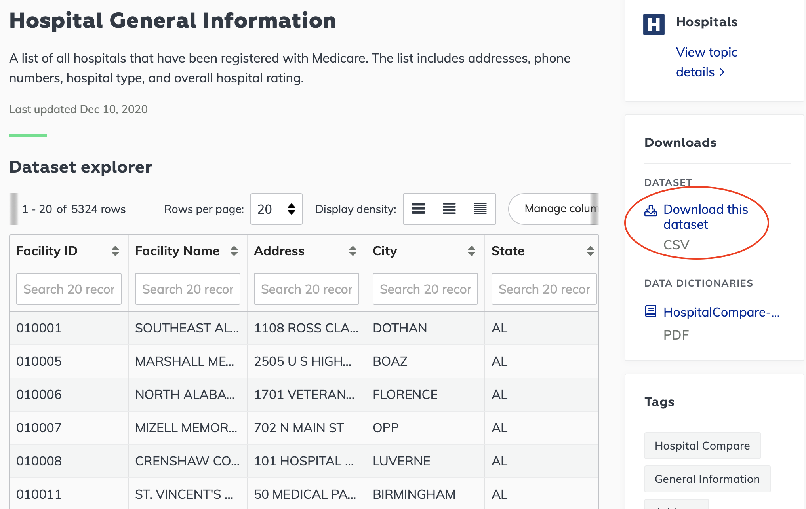The width and height of the screenshot is (806, 509).
Task: Expand the rows per page dropdown
Action: (x=274, y=209)
